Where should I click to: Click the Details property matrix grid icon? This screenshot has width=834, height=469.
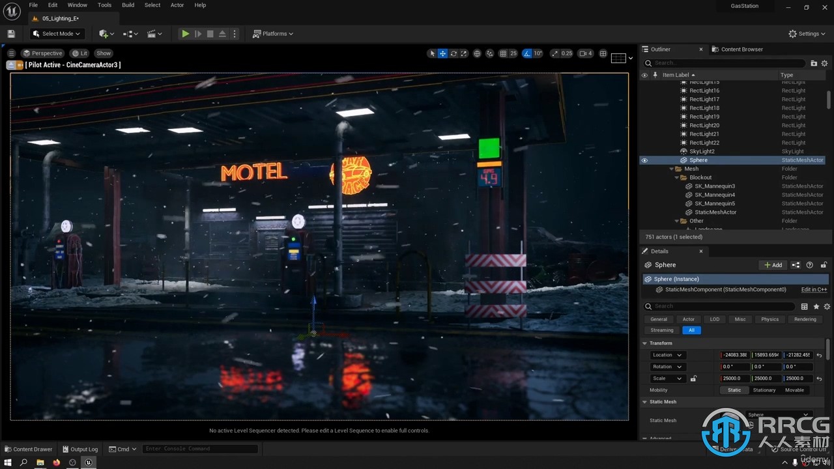[x=805, y=306]
